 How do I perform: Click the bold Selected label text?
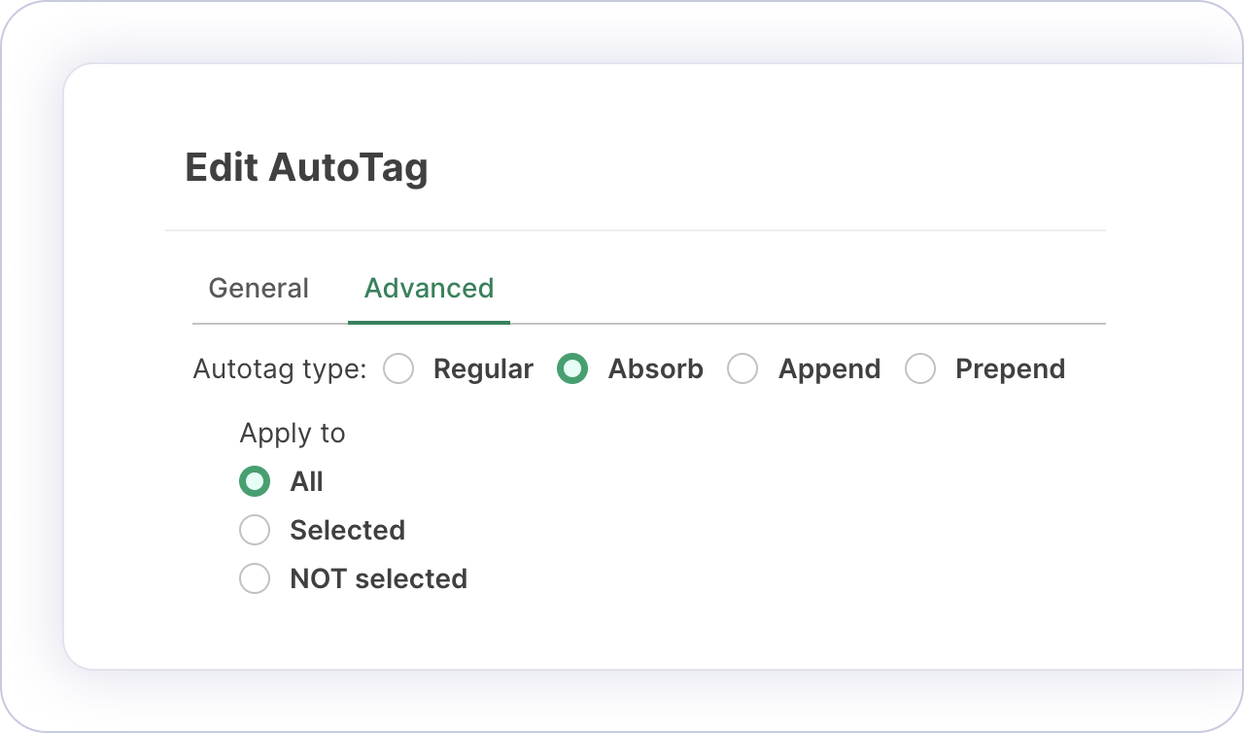point(347,530)
